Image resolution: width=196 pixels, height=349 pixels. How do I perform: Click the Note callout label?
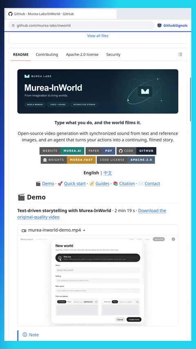[34, 335]
